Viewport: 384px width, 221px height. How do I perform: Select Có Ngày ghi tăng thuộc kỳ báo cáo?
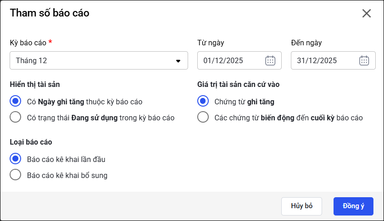[16, 102]
